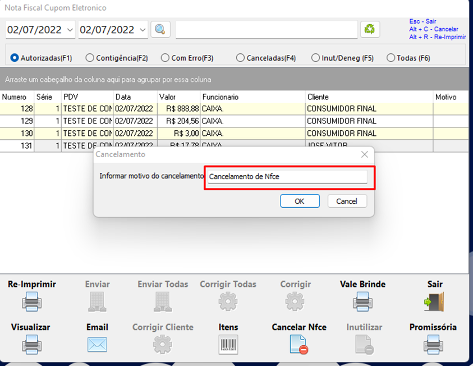This screenshot has width=473, height=366.
Task: Click the green recycle refresh icon
Action: point(370,29)
